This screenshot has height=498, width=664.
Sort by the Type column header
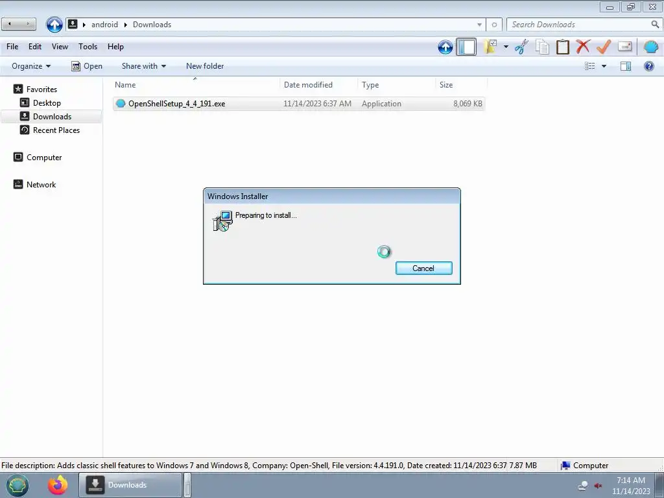[x=396, y=85]
